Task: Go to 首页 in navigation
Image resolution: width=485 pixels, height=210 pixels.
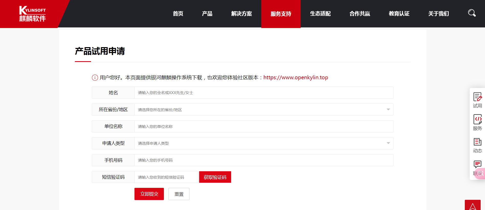Action: [178, 14]
